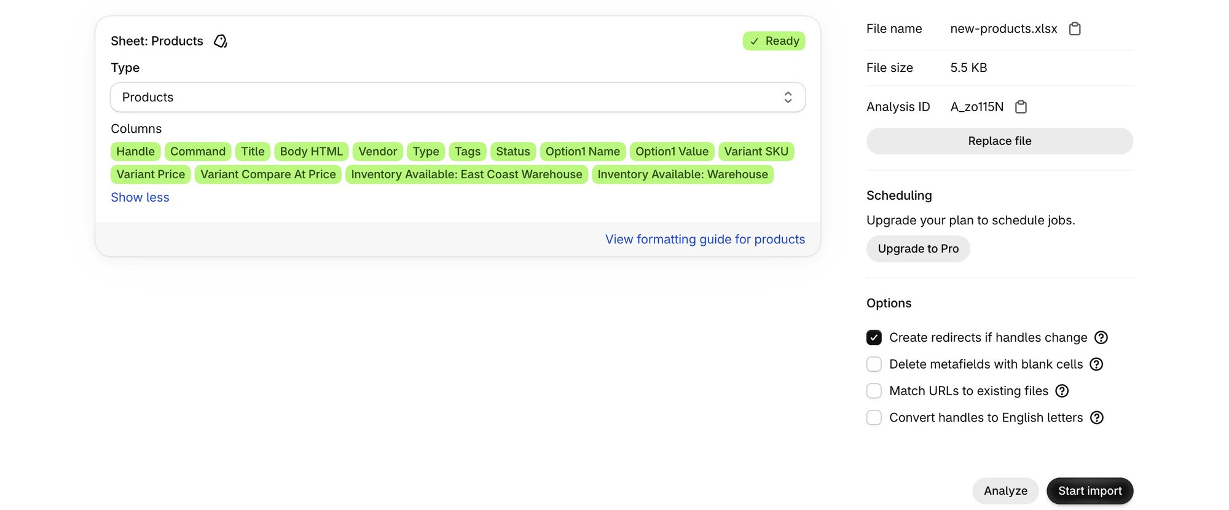The image size is (1229, 510).
Task: Click the Inventory Available: Warehouse tag
Action: pos(683,175)
